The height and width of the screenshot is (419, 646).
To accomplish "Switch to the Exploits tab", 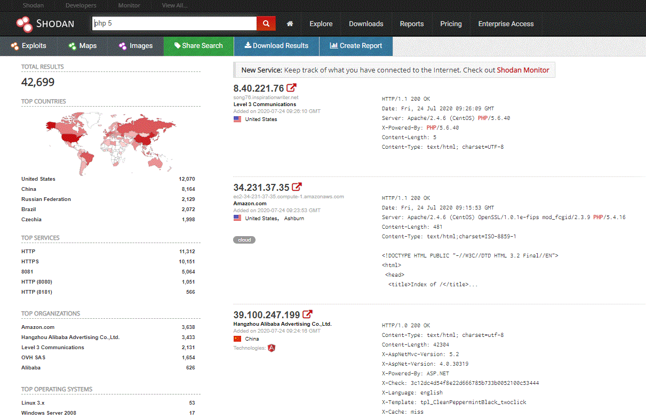I will pyautogui.click(x=28, y=46).
